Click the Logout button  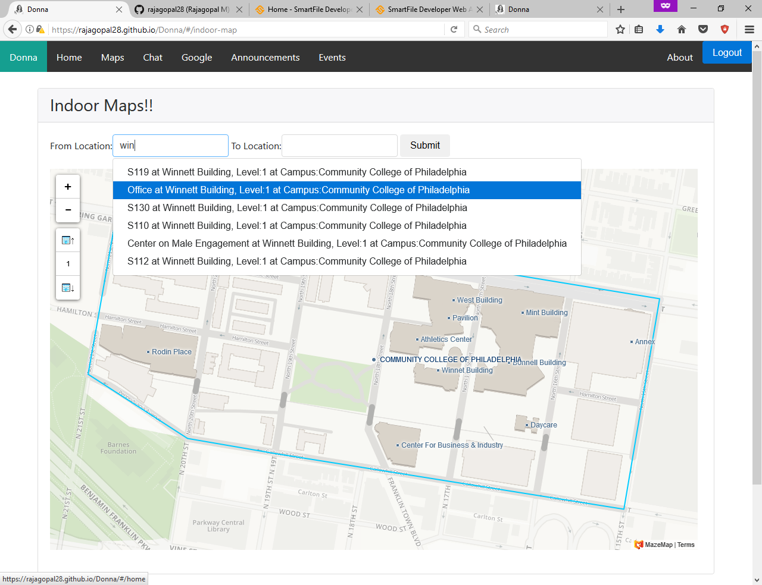click(727, 52)
